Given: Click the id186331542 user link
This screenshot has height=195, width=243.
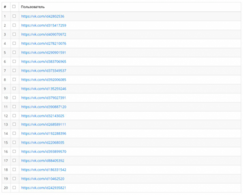Looking at the screenshot, I should 44,170.
